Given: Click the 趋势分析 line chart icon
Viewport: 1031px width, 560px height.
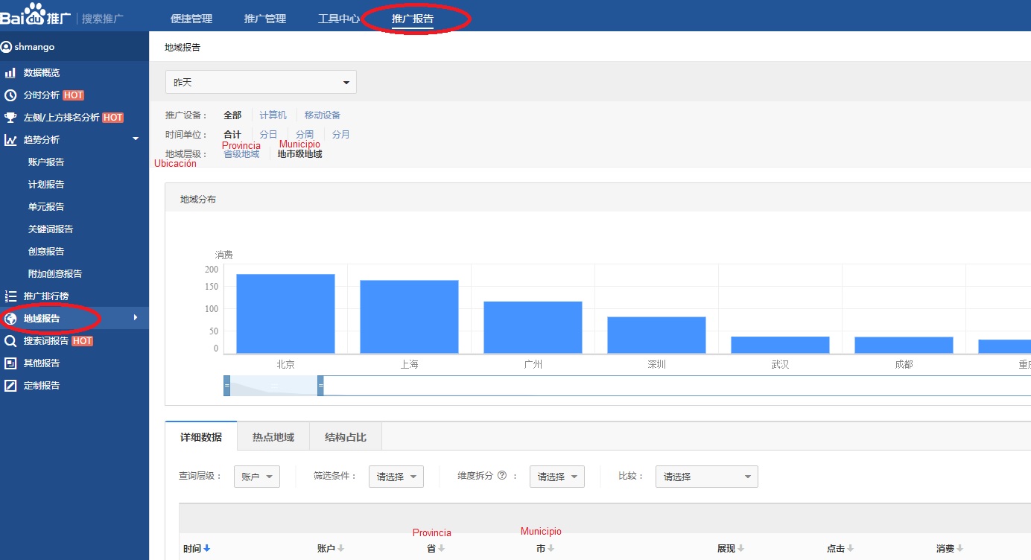Looking at the screenshot, I should (10, 140).
